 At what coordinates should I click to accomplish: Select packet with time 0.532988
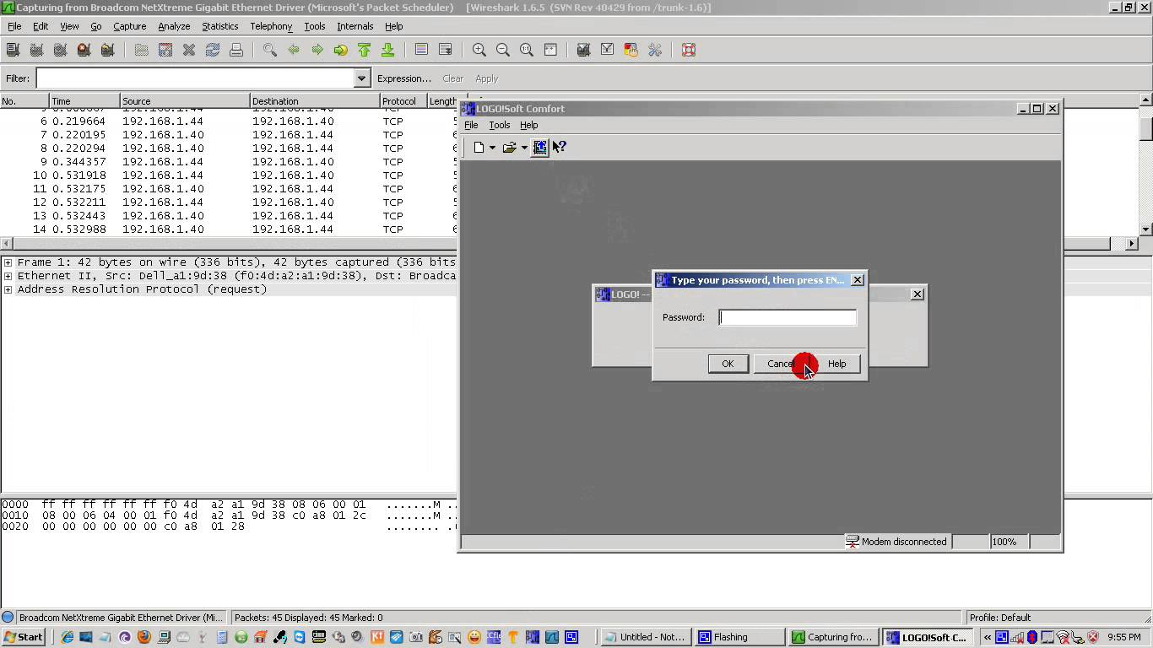[228, 229]
